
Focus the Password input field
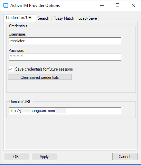[x=65, y=57]
